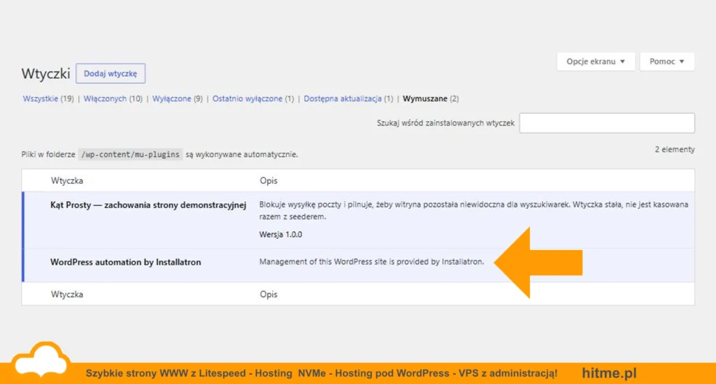This screenshot has width=716, height=384.
Task: Select the Kąt Prosty plugin name
Action: click(148, 205)
